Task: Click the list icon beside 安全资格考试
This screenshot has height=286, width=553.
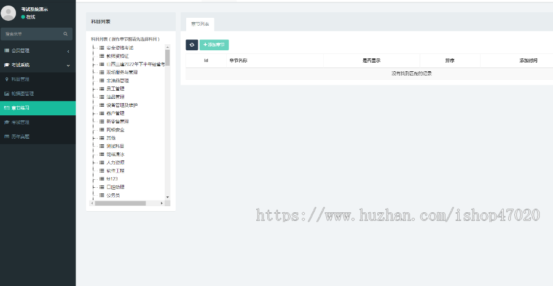Action: click(101, 47)
